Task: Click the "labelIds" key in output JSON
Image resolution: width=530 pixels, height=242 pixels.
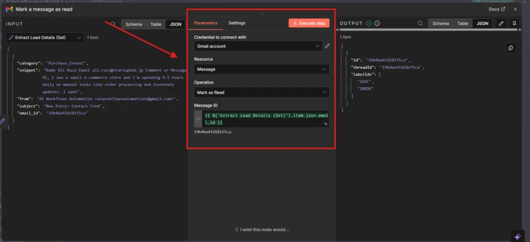Action: click(x=363, y=74)
